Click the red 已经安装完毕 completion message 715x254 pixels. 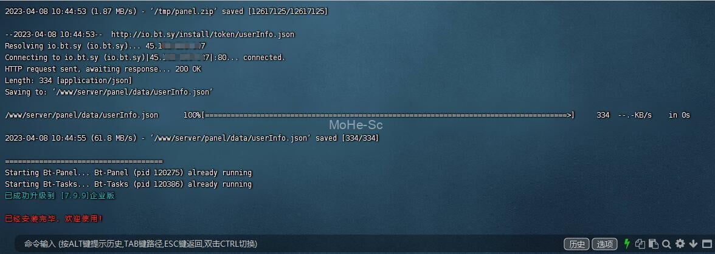[54, 219]
